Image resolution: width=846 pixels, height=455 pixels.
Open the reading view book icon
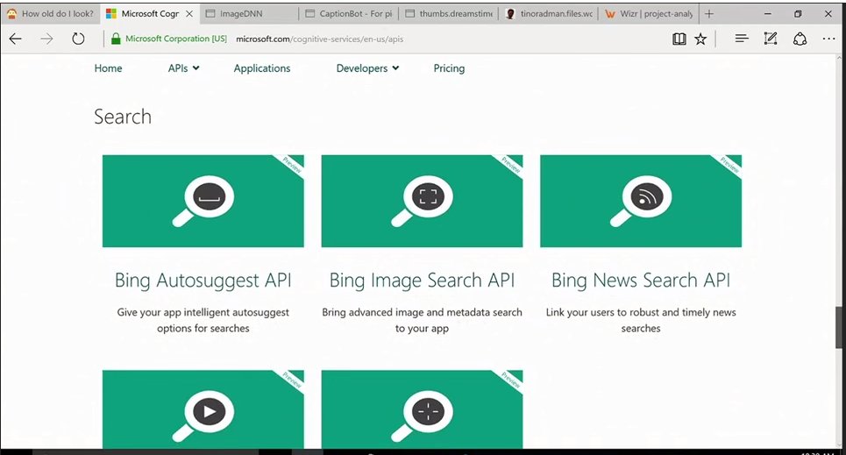click(x=679, y=39)
